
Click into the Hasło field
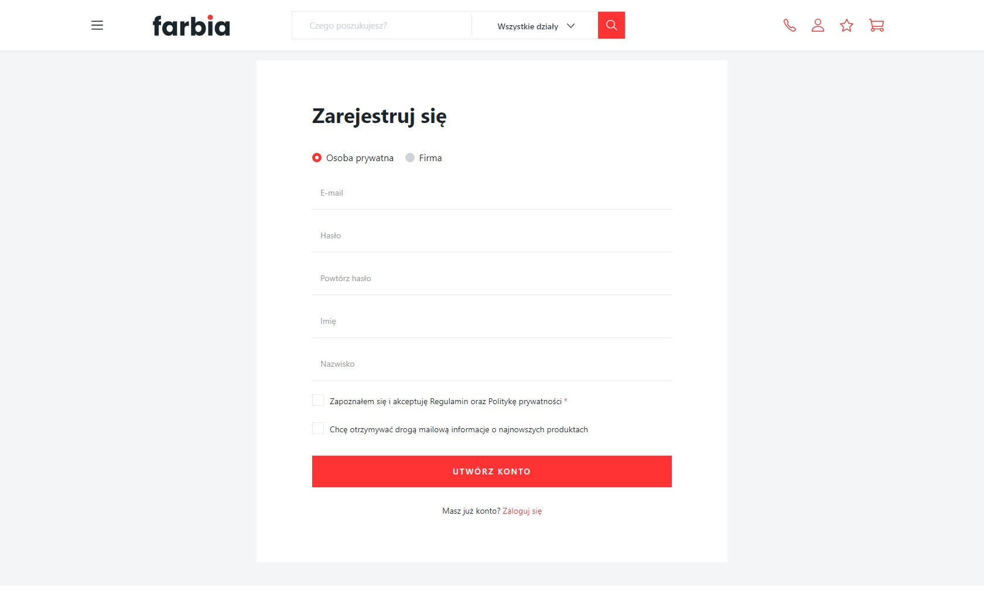pyautogui.click(x=491, y=236)
